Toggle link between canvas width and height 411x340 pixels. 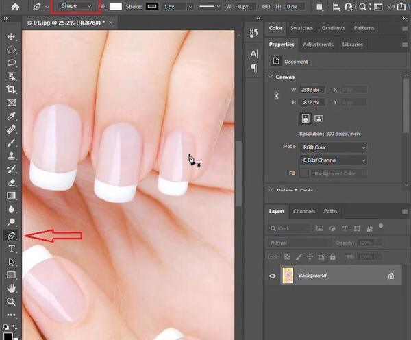click(276, 96)
